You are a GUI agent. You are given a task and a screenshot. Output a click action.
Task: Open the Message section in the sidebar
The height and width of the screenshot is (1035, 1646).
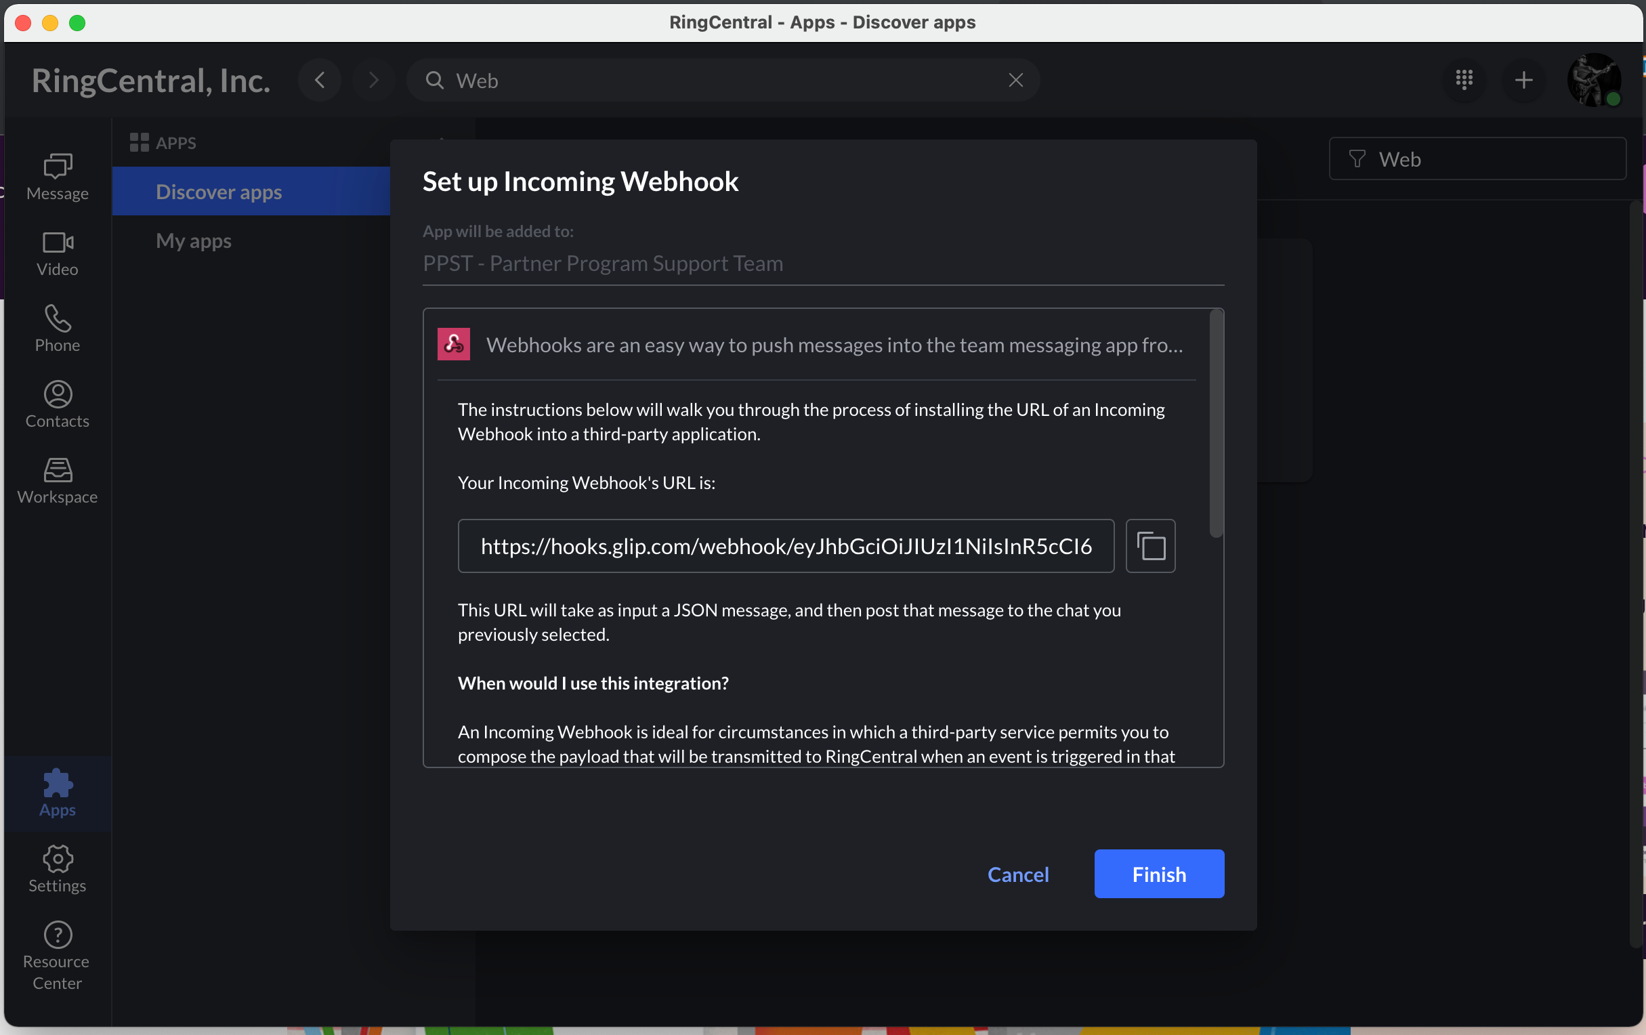pyautogui.click(x=58, y=177)
